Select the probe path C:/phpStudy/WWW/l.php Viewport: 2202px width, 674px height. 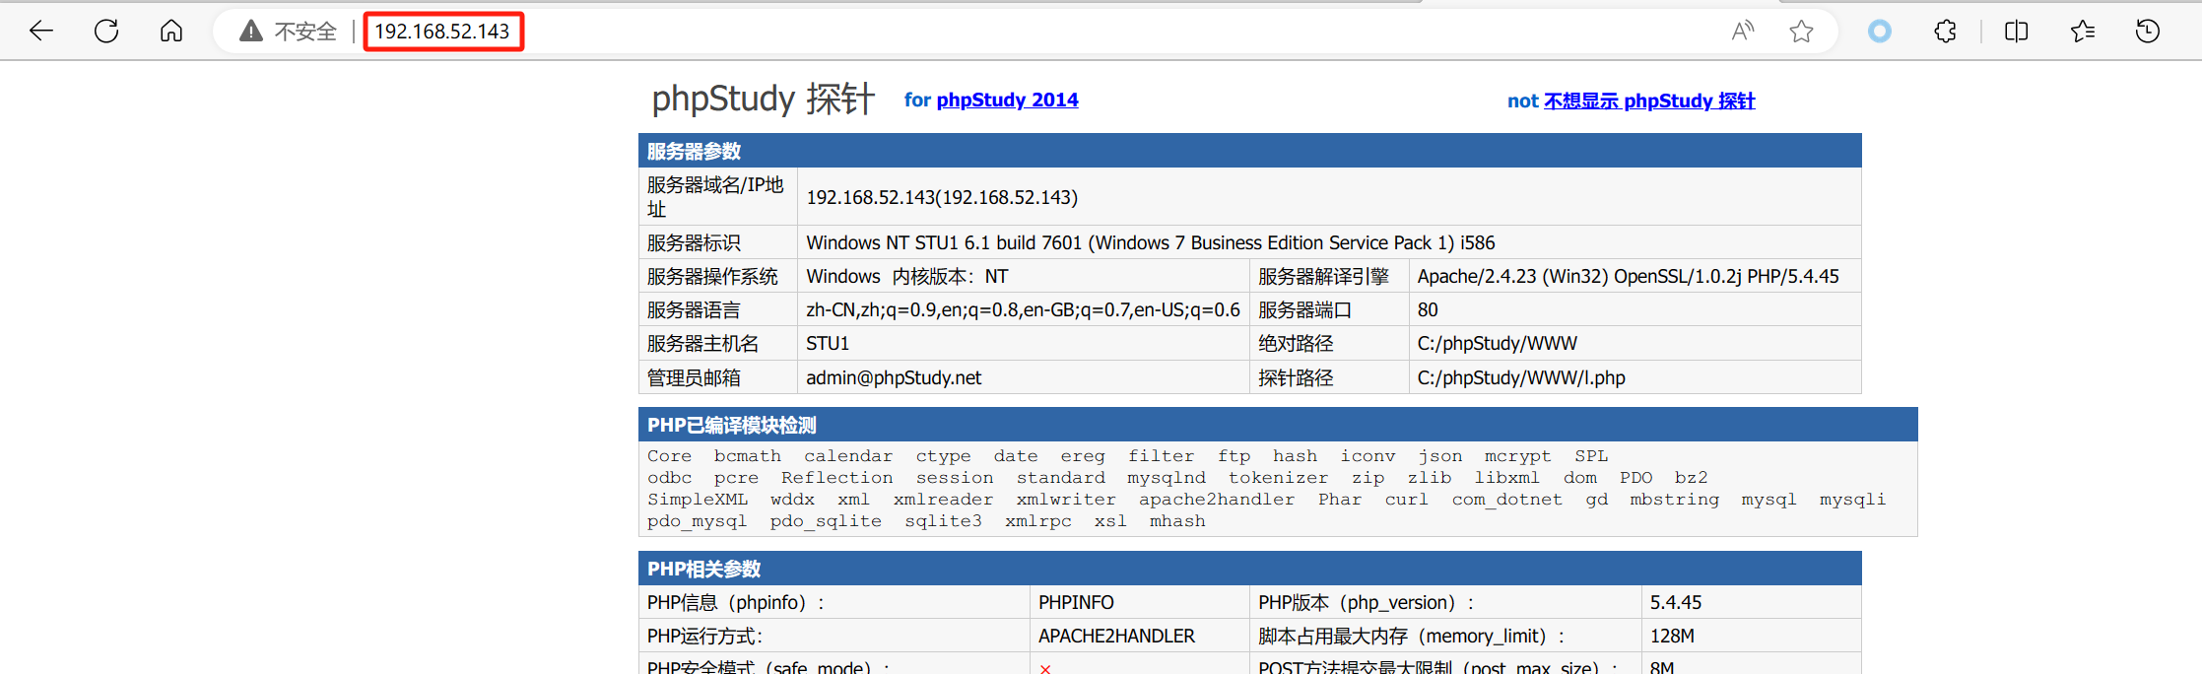pyautogui.click(x=1521, y=377)
